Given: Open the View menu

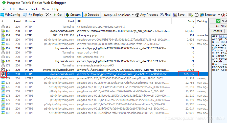Looking at the screenshot, I should coord(45,9).
